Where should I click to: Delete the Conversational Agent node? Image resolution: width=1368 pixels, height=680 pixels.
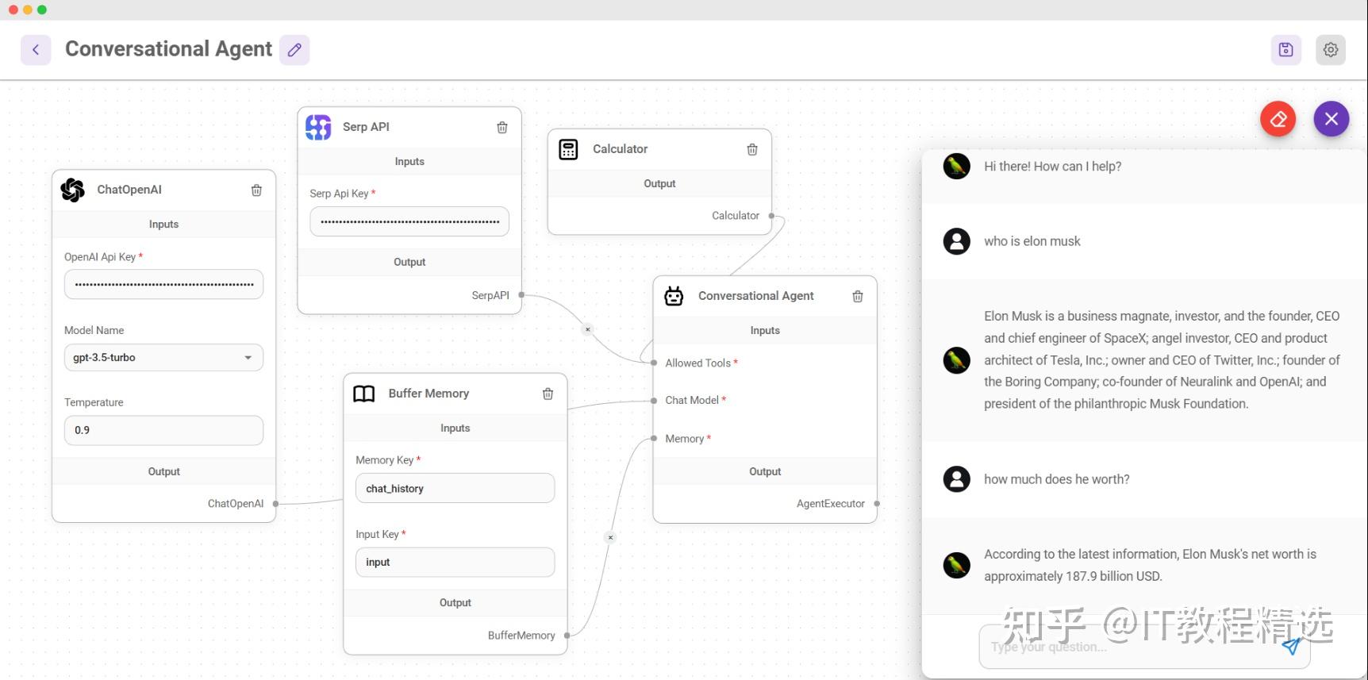858,296
